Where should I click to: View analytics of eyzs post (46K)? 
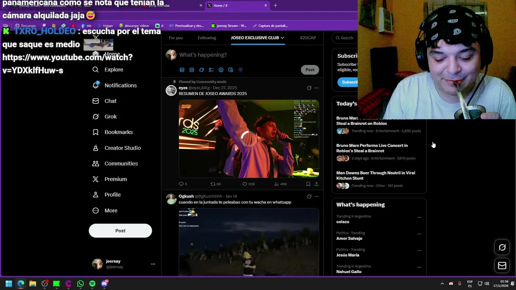[x=280, y=184]
